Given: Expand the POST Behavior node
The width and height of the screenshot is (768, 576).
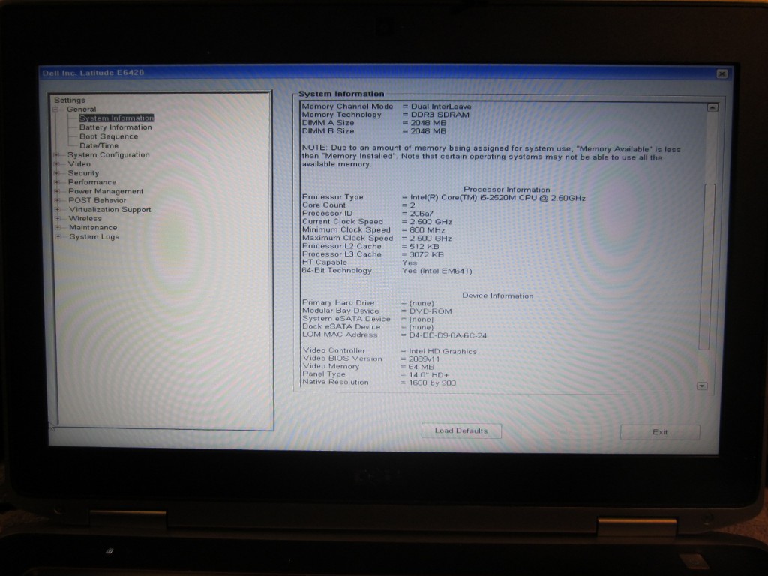Looking at the screenshot, I should pyautogui.click(x=57, y=200).
